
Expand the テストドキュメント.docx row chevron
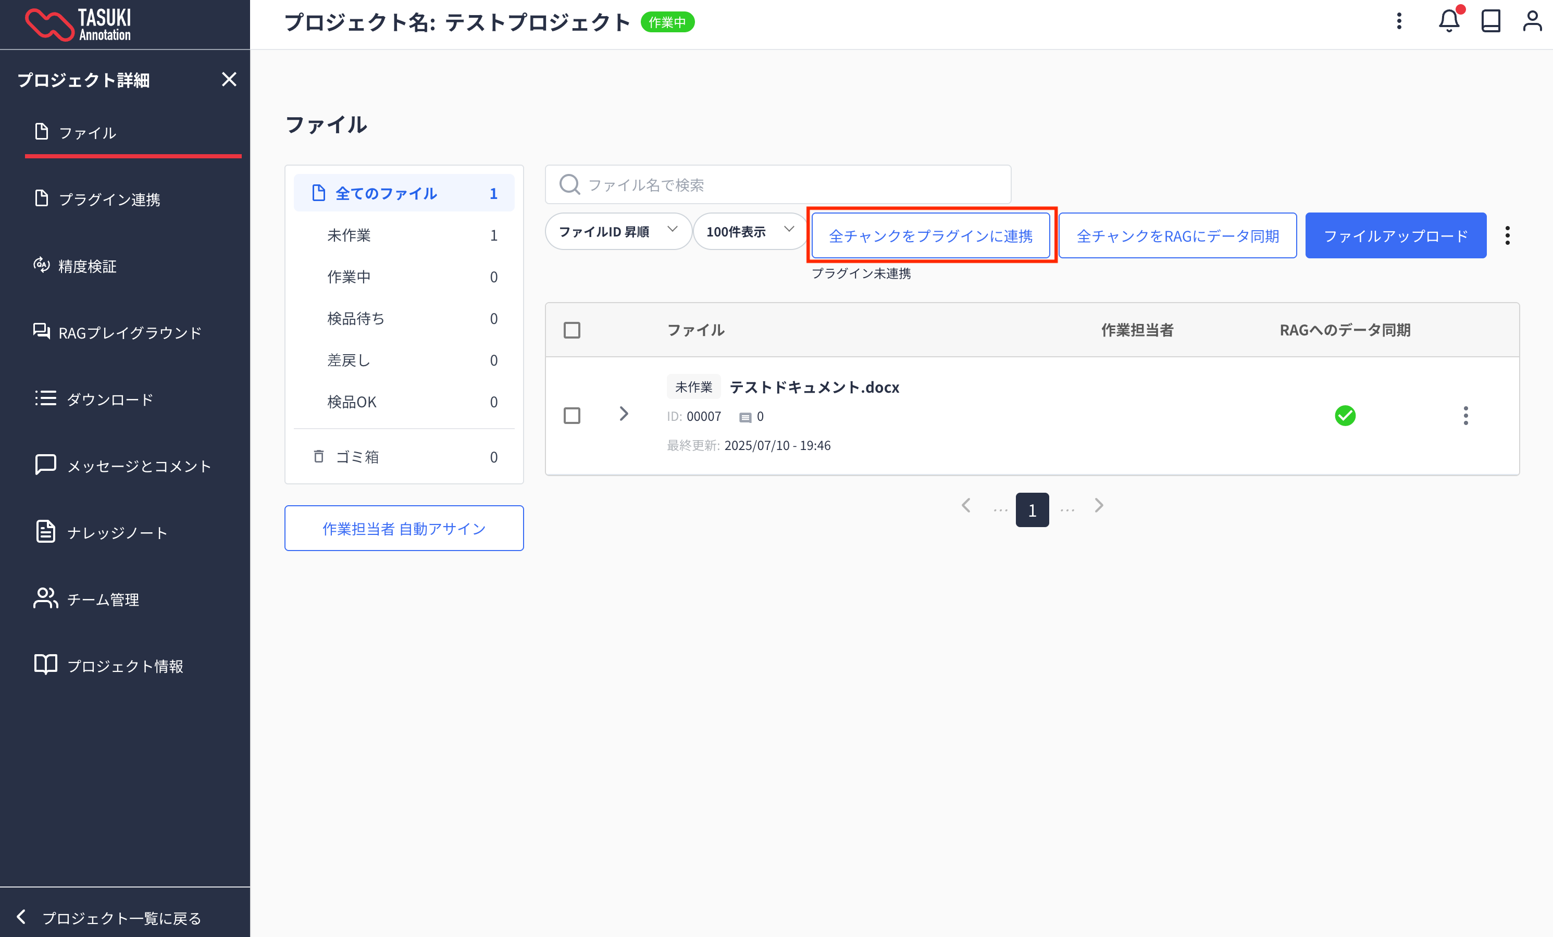coord(624,414)
